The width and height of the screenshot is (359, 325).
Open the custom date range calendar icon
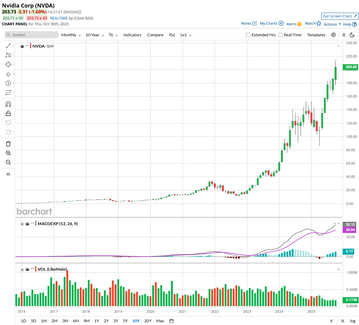click(171, 321)
